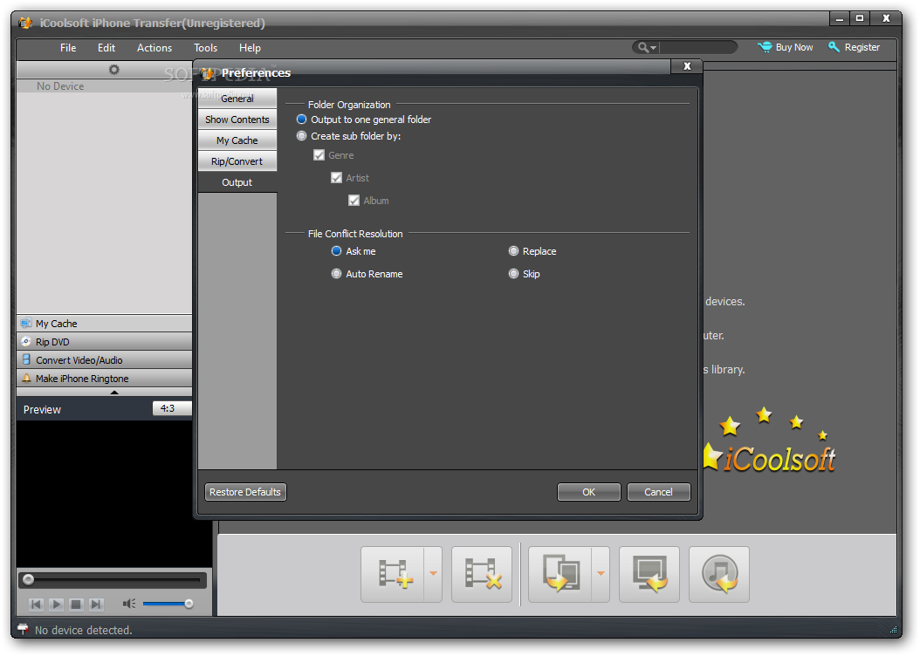Screen dimensions: 920x656
Task: Click the delete file film icon
Action: [482, 575]
